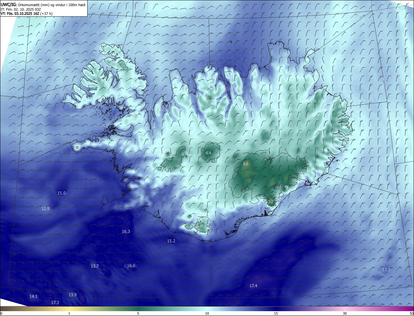Click the color bar tick label 50
Screen dimensions: 414x316
(411, 313)
